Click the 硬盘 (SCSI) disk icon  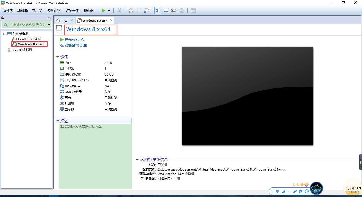coord(62,74)
